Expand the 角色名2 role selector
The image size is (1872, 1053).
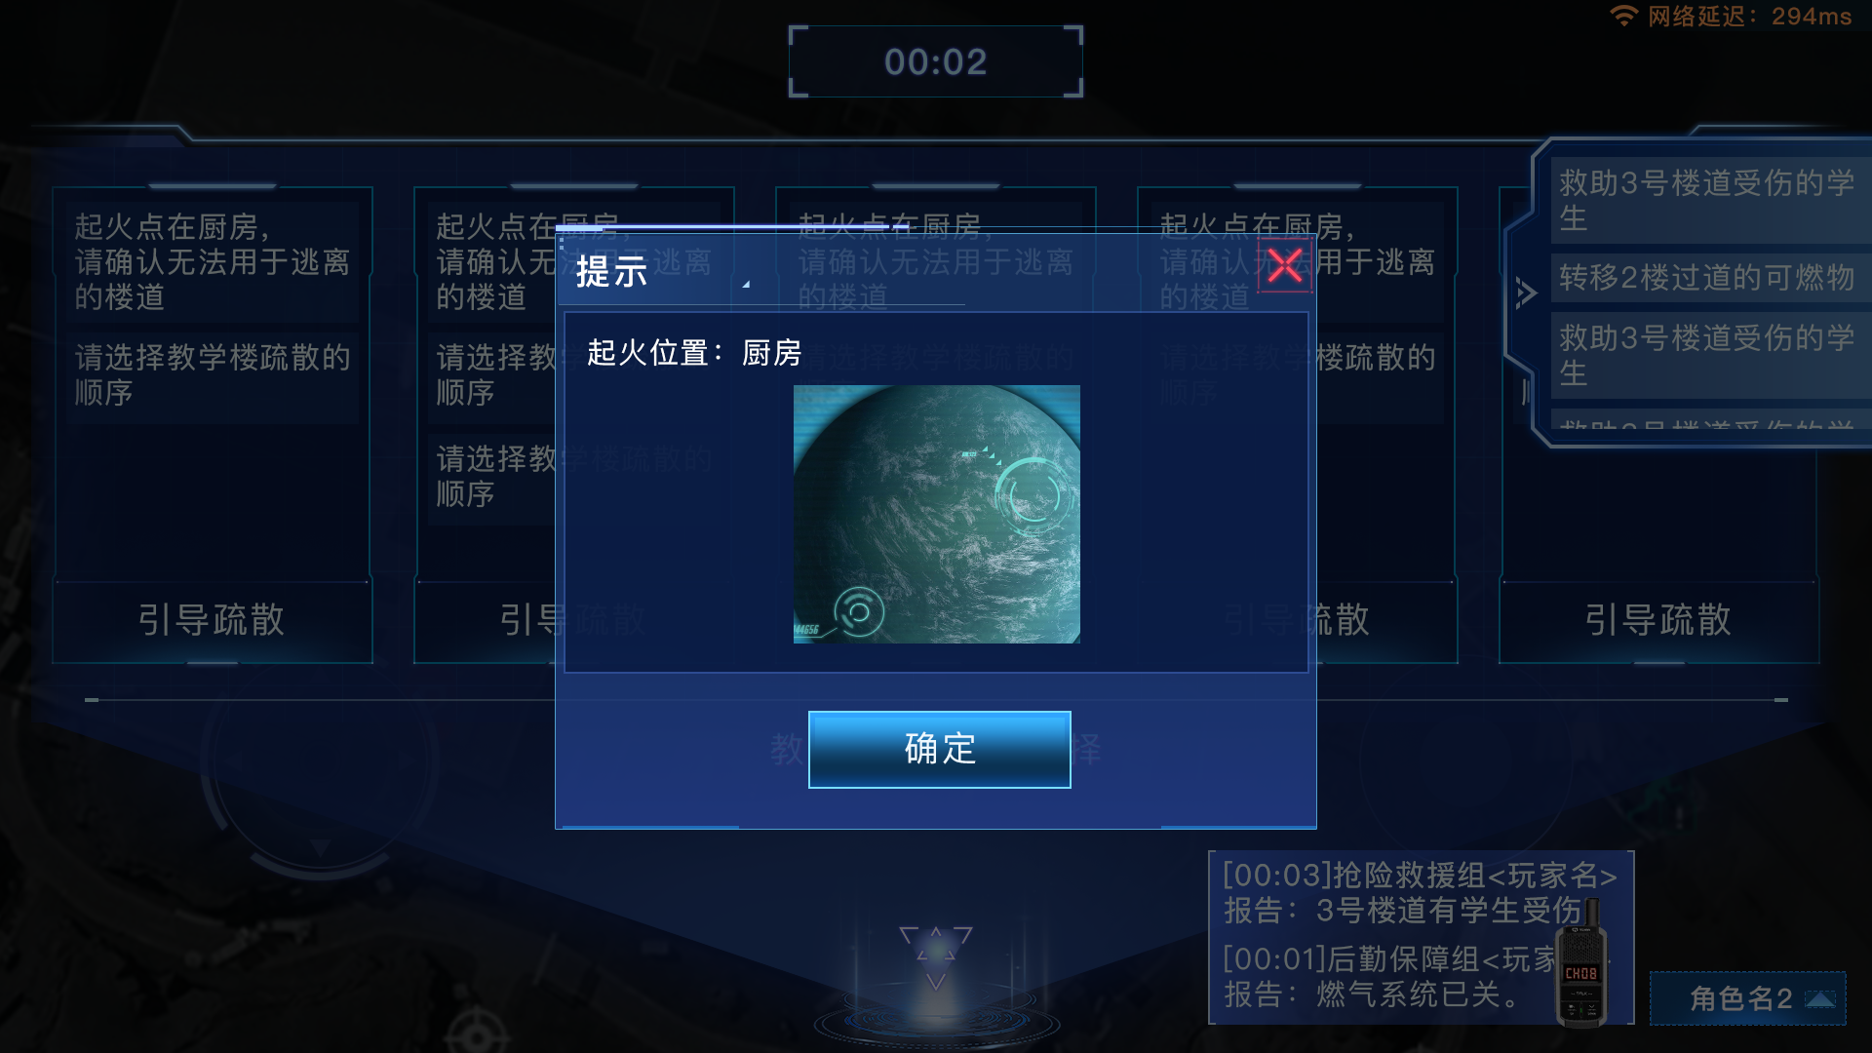point(1747,998)
